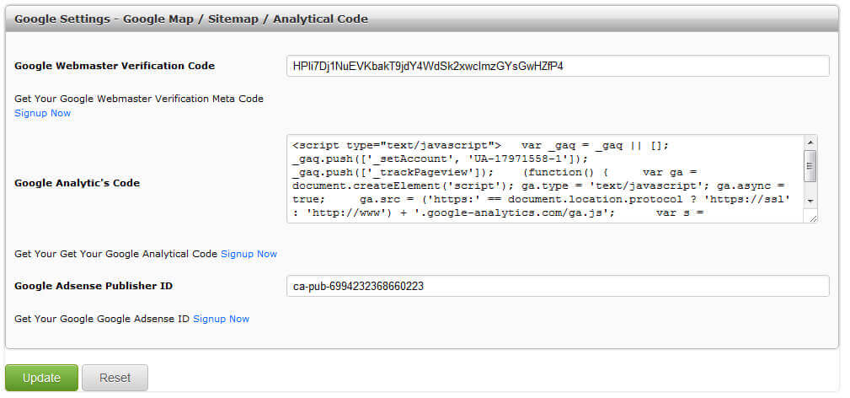Open Signup Now link under Webmaster Verification
Screen dimensions: 850x398
(42, 113)
